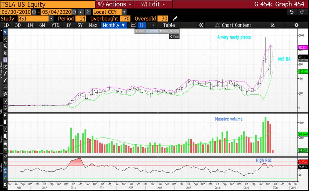Screen dimensions: 309x191
Task: Pick the parallel channel band tool
Action: [x=5, y=94]
